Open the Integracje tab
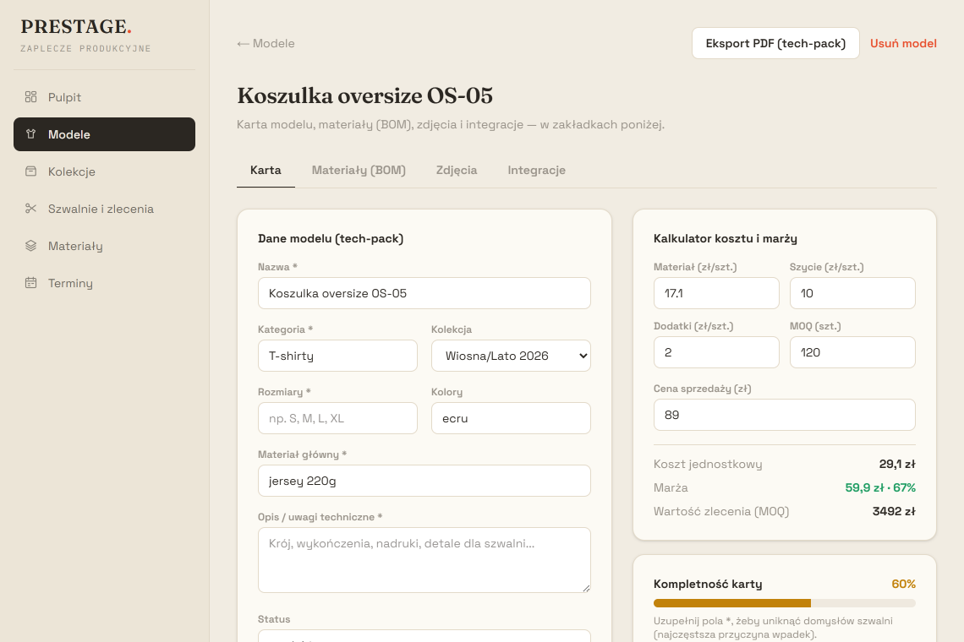Screen dimensions: 964x642 (536, 170)
